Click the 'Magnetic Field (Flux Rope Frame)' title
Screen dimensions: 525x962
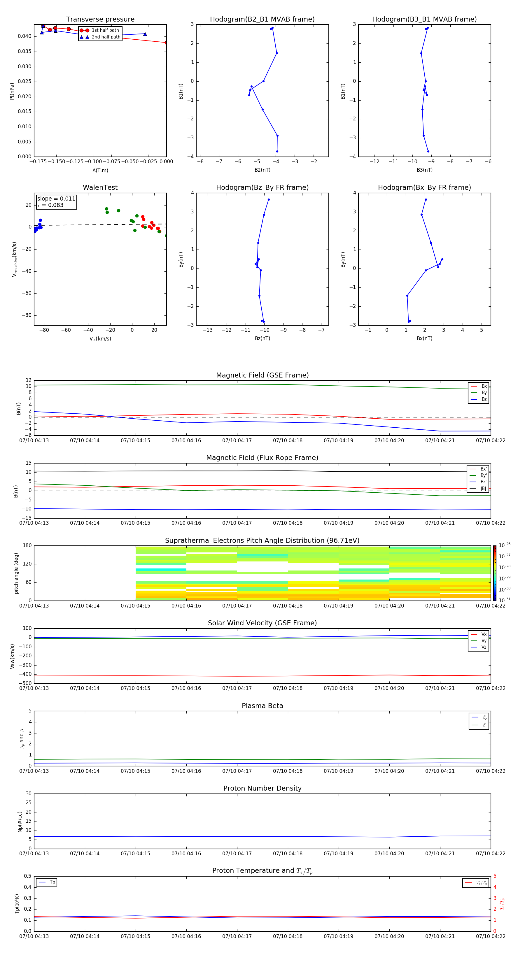[x=262, y=458]
